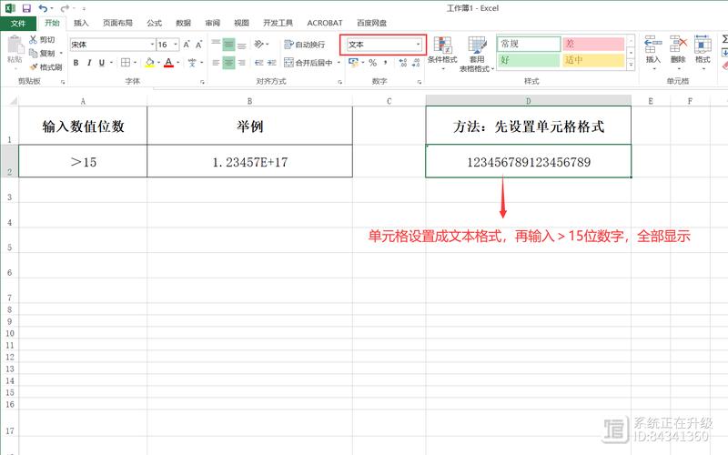728x455 pixels.
Task: Open Format as Table gallery
Action: coord(477,54)
